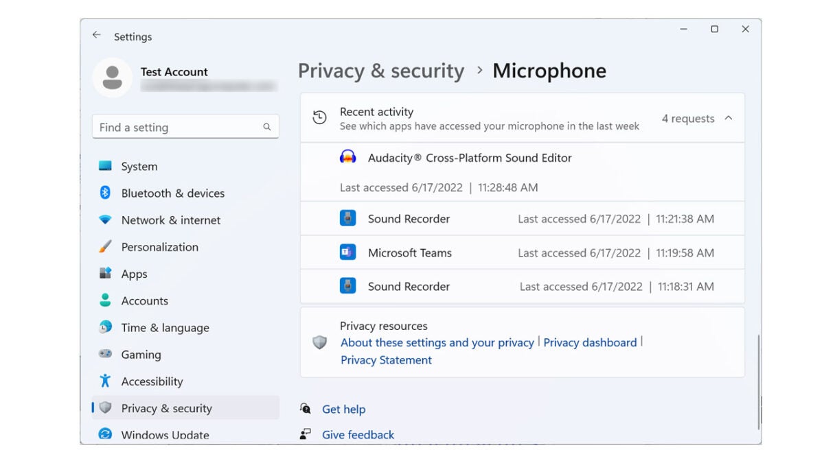The height and width of the screenshot is (463, 824).
Task: Click 'Sound Recorder' label accessed 11:21:38 AM
Action: pos(409,219)
